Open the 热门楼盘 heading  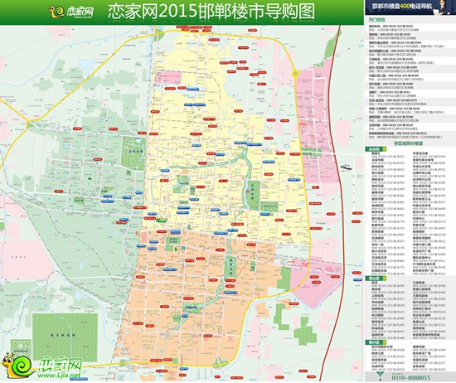click(x=376, y=20)
